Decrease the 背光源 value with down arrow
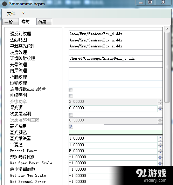 (160, 110)
